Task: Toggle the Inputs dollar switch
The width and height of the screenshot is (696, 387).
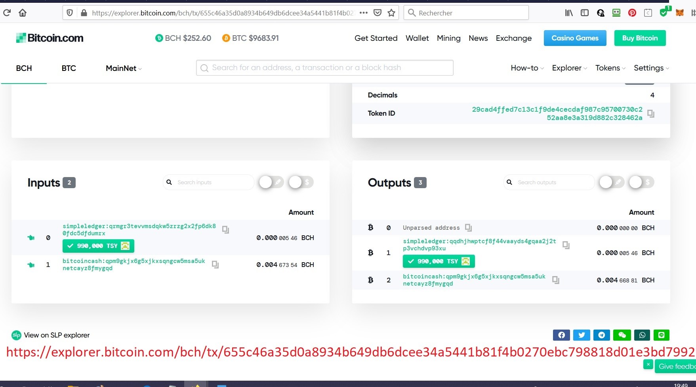Action: pyautogui.click(x=301, y=182)
